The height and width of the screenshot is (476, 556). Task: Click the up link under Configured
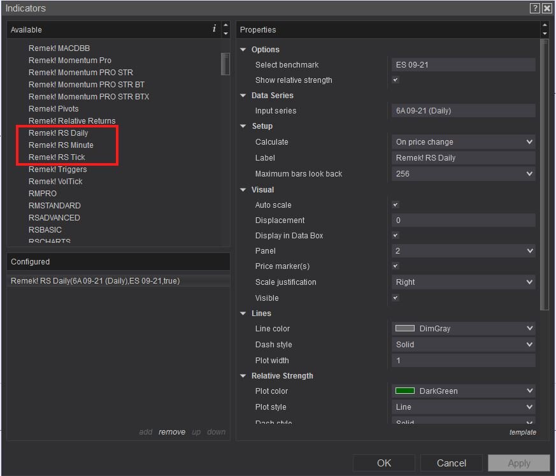pyautogui.click(x=196, y=431)
